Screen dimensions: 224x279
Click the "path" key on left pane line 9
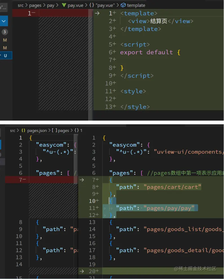52,229
